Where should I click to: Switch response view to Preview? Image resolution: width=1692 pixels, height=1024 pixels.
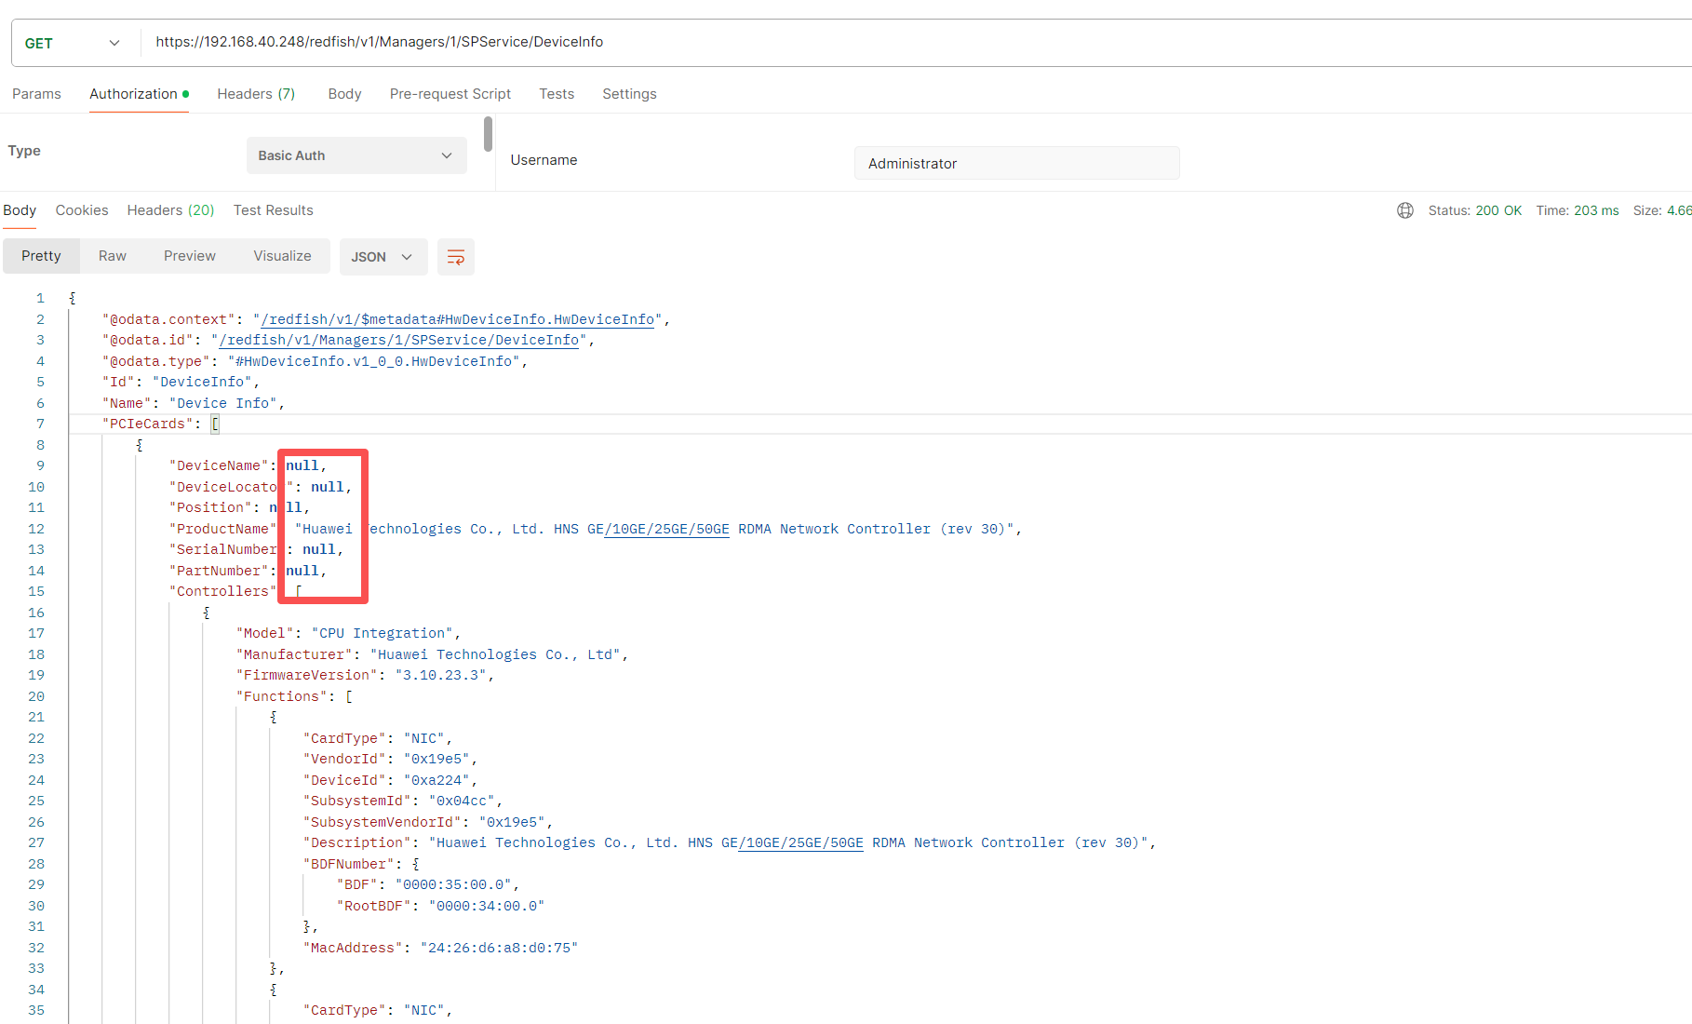click(189, 256)
